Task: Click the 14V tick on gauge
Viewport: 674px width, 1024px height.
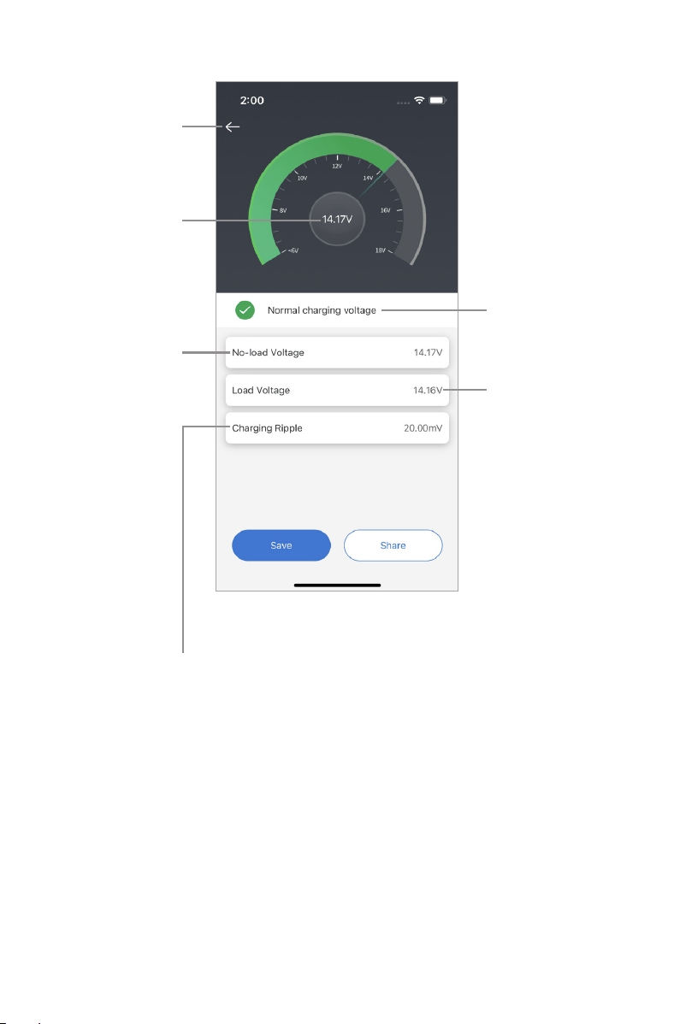Action: [368, 178]
